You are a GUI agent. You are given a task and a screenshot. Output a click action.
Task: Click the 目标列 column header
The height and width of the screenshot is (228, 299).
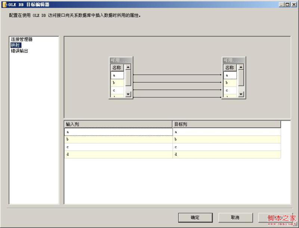[x=226, y=124]
